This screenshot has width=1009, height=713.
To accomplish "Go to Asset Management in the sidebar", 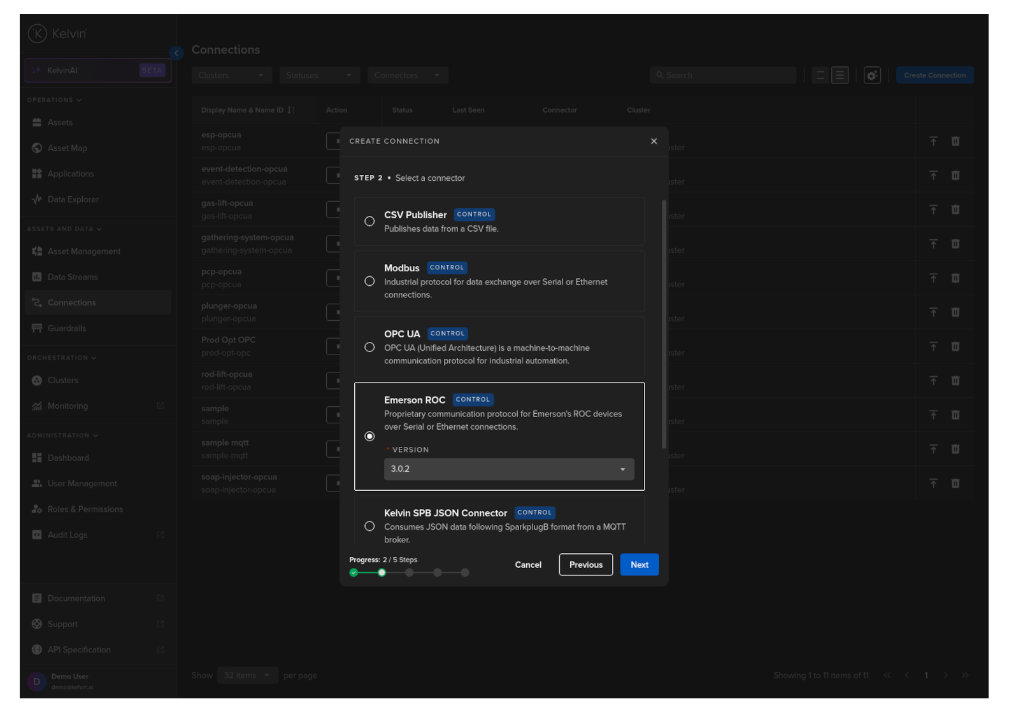I will 83,251.
